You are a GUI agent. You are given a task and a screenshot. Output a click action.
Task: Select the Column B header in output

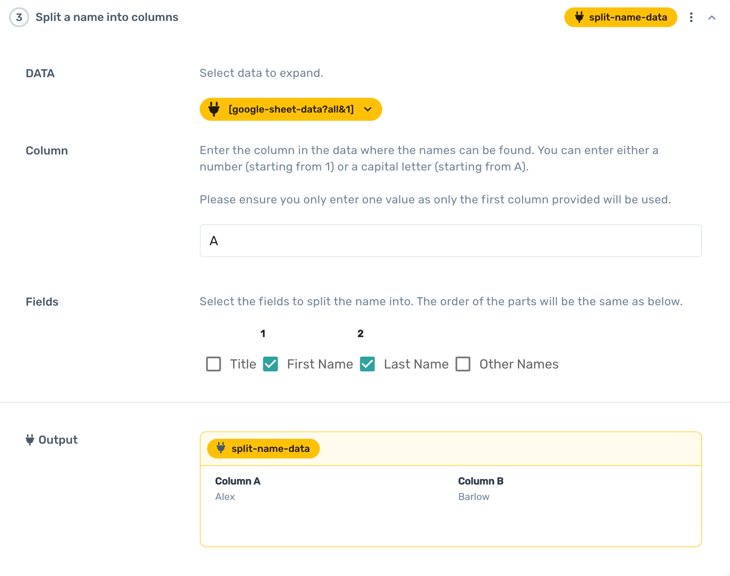coord(481,481)
